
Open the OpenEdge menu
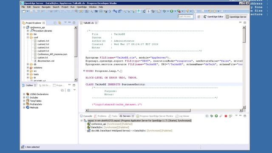82,7
